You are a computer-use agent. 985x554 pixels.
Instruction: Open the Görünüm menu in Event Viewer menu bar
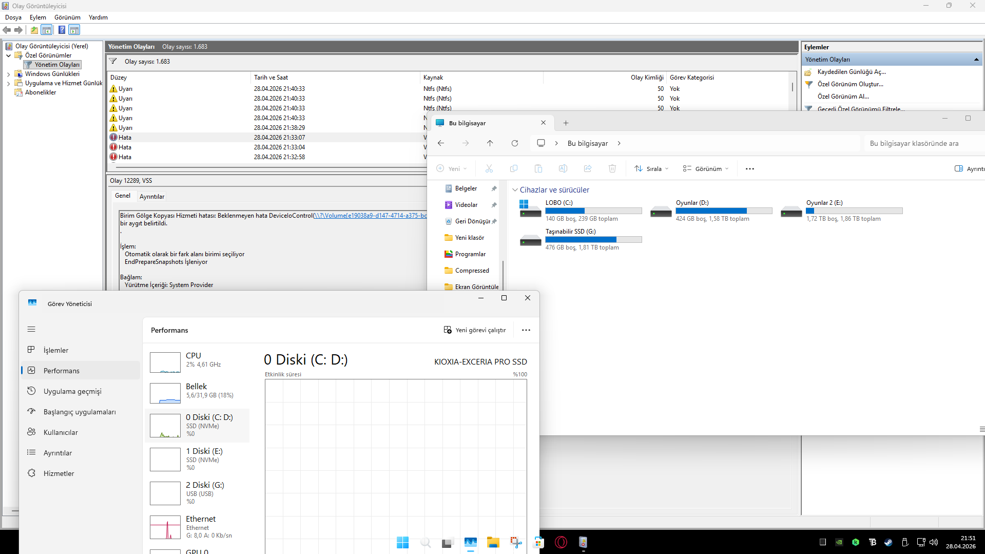[x=67, y=17]
